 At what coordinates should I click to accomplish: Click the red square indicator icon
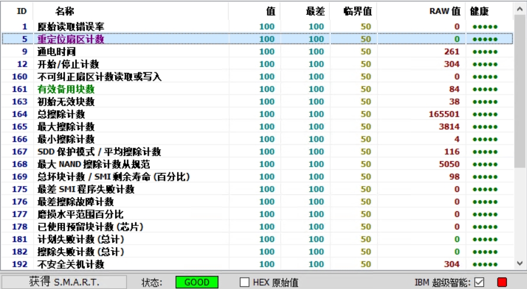point(502,282)
